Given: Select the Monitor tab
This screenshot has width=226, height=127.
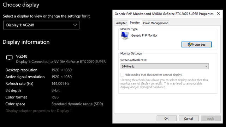Looking at the screenshot, I should (135, 23).
